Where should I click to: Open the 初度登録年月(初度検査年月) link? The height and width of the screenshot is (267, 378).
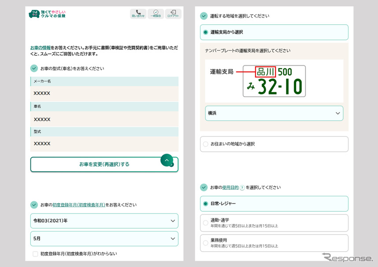pos(79,205)
